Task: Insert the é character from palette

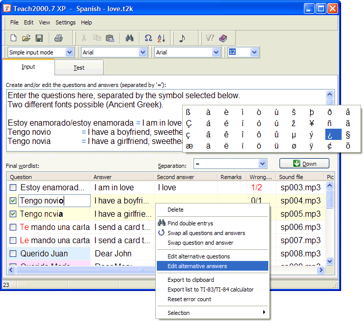Action: 226,123
